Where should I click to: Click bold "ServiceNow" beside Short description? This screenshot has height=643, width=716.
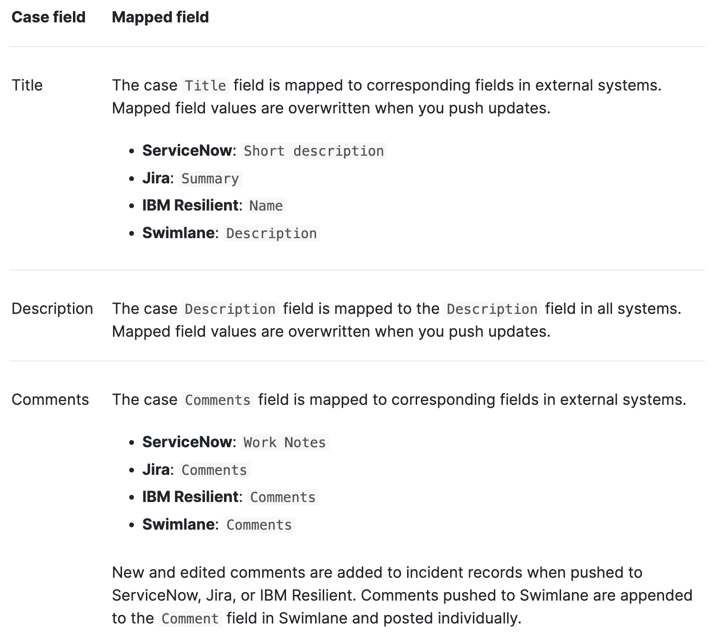click(187, 151)
